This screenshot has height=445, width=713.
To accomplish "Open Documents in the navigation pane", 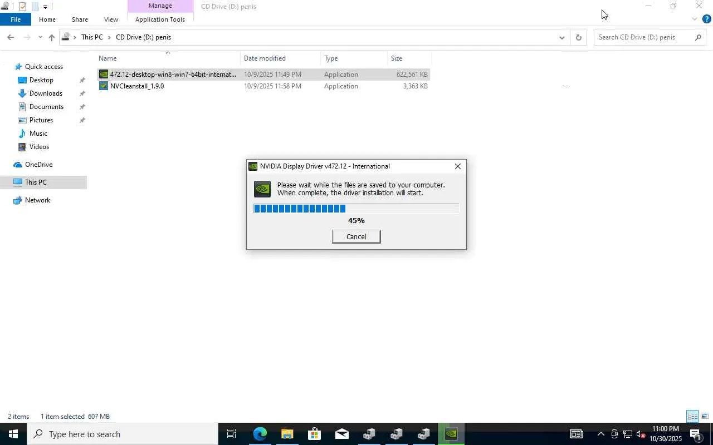I will click(46, 107).
